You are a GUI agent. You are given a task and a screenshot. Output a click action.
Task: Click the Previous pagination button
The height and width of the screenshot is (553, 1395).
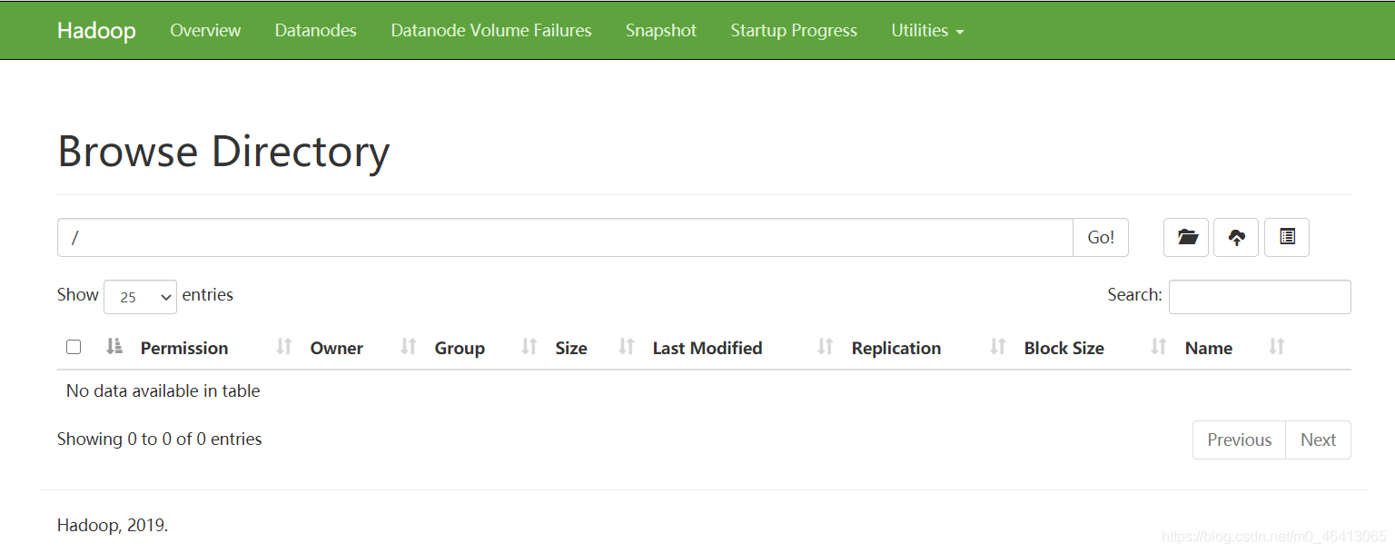point(1239,439)
